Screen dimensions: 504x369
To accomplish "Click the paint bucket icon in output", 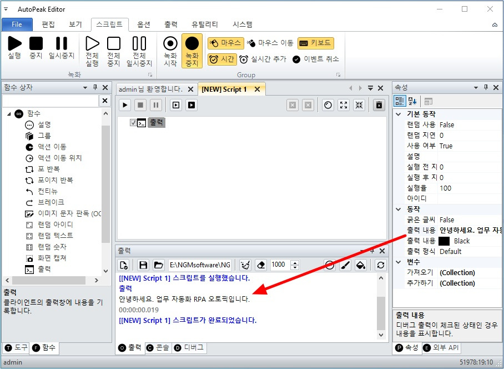I will [x=361, y=265].
